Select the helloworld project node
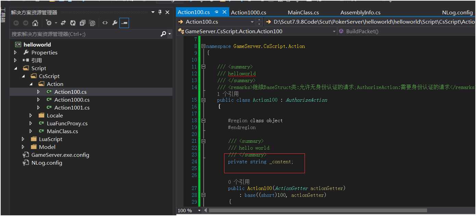Screen dimensions: 476x216 [x=37, y=45]
